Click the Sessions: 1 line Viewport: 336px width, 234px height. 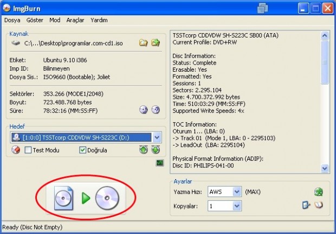pos(186,83)
